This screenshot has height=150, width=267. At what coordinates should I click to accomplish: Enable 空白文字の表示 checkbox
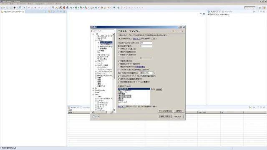tap(119, 67)
